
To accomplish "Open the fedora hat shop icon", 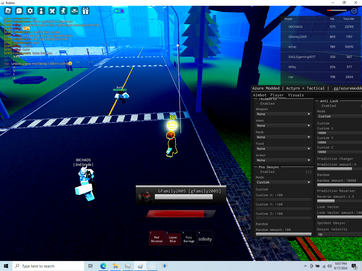I will [74, 11].
